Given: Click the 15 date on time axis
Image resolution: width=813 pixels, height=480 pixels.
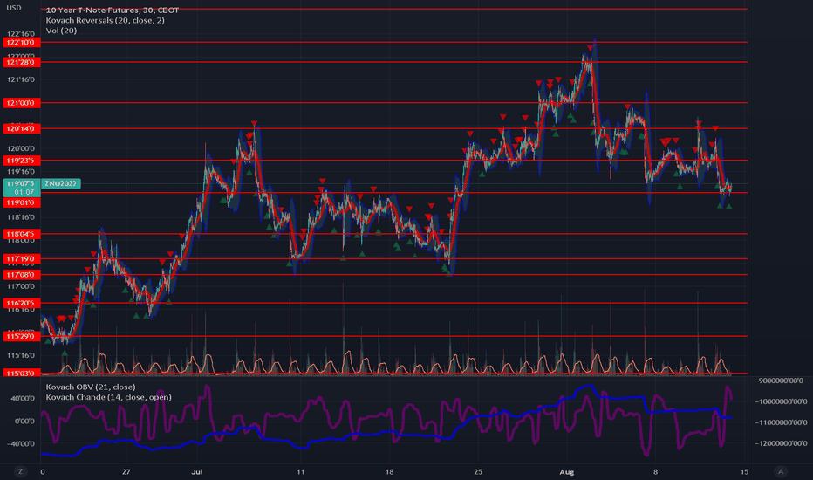Looking at the screenshot, I should click(x=744, y=471).
